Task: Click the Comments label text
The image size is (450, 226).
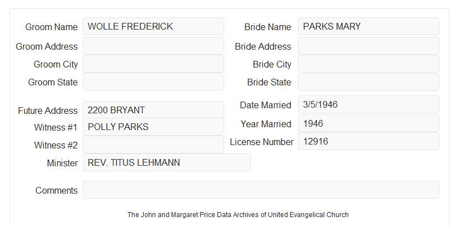Action: click(x=56, y=190)
